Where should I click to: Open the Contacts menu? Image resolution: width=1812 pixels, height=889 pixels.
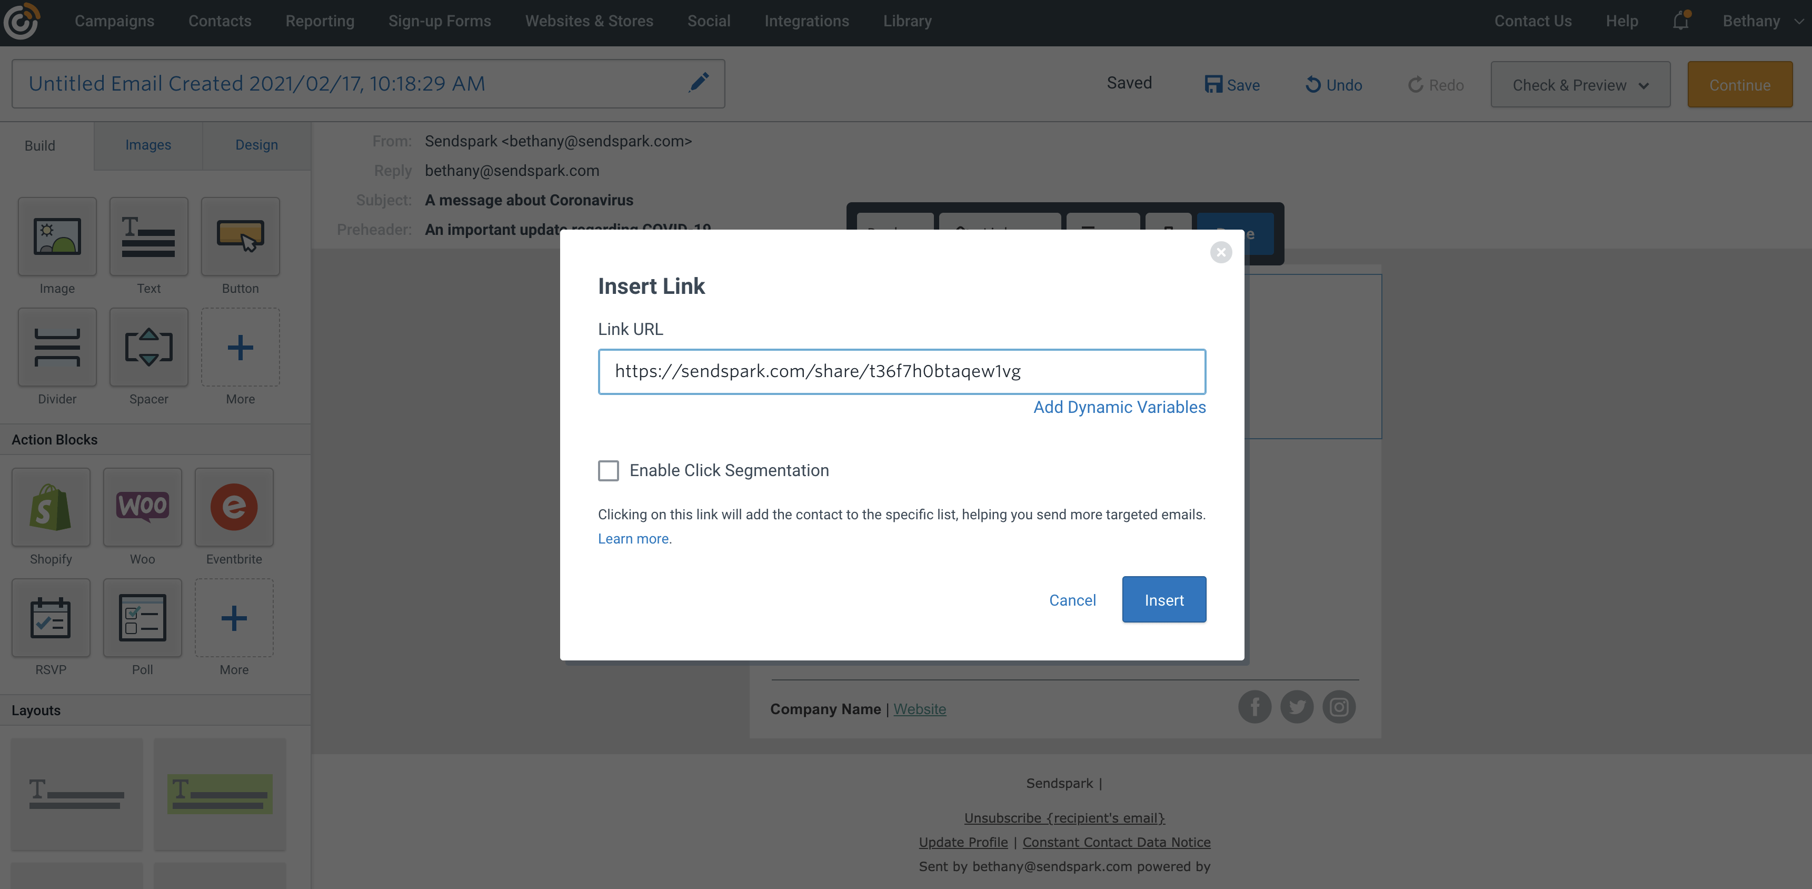click(x=220, y=21)
